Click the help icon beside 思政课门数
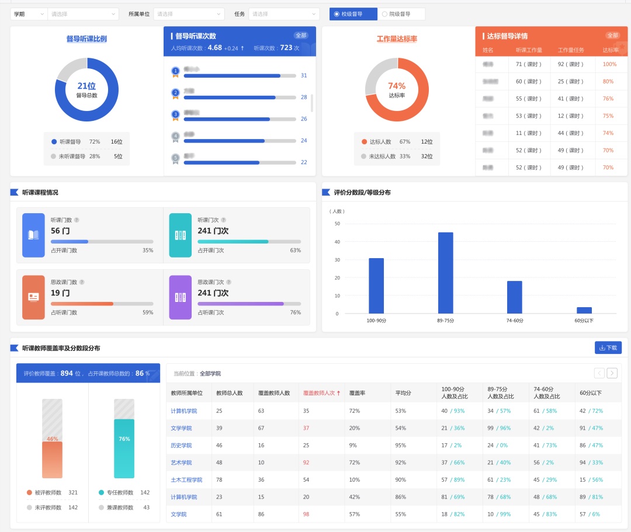Image resolution: width=631 pixels, height=532 pixels. 82,282
